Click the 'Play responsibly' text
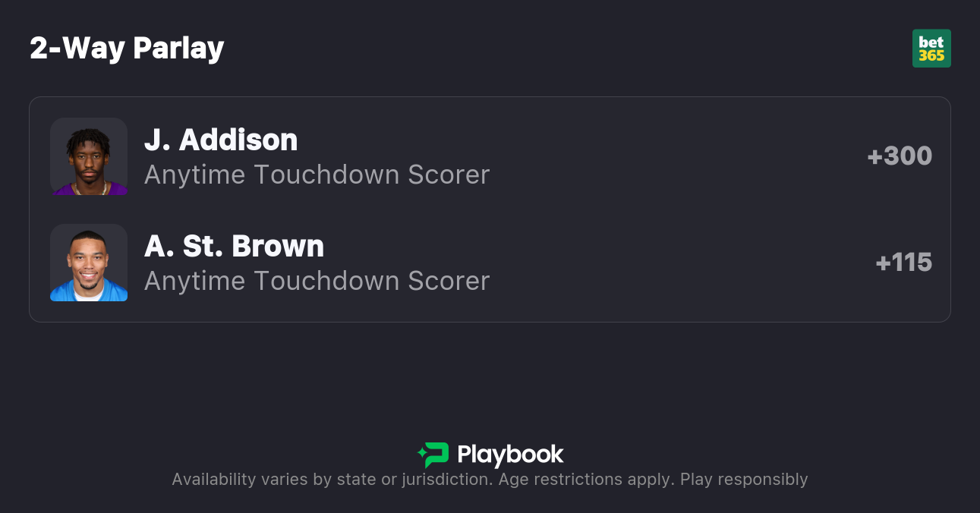This screenshot has height=513, width=980. coord(744,480)
